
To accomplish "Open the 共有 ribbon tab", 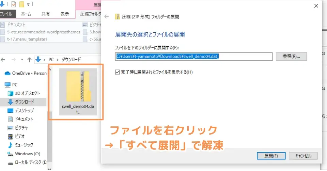I will tap(45, 14).
